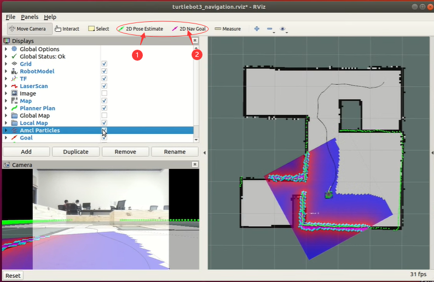Open the Panels menu
Screen dimensions: 434x282
point(30,17)
